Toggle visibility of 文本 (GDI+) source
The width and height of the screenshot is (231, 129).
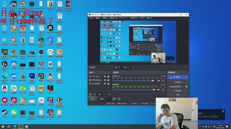105,77
